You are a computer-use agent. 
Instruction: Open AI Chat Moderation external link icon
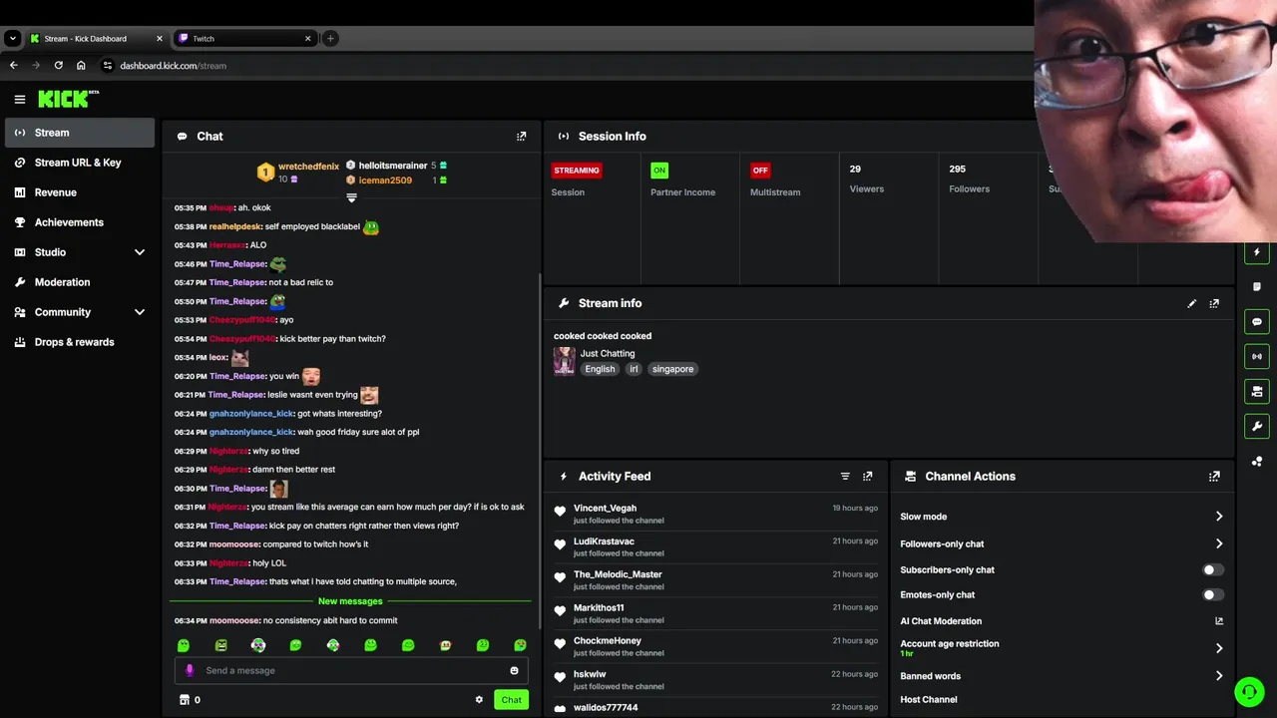pyautogui.click(x=1219, y=621)
